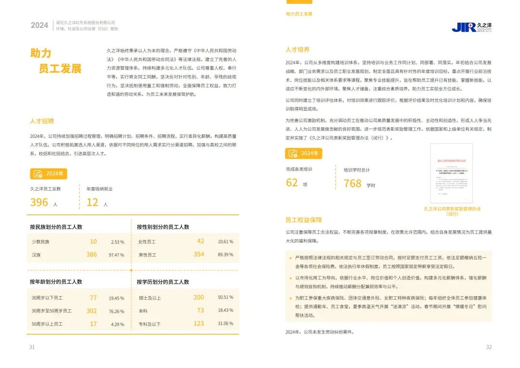Click the percentage 89.39 %
Viewport: 520px width, 368px height.
pos(225,254)
